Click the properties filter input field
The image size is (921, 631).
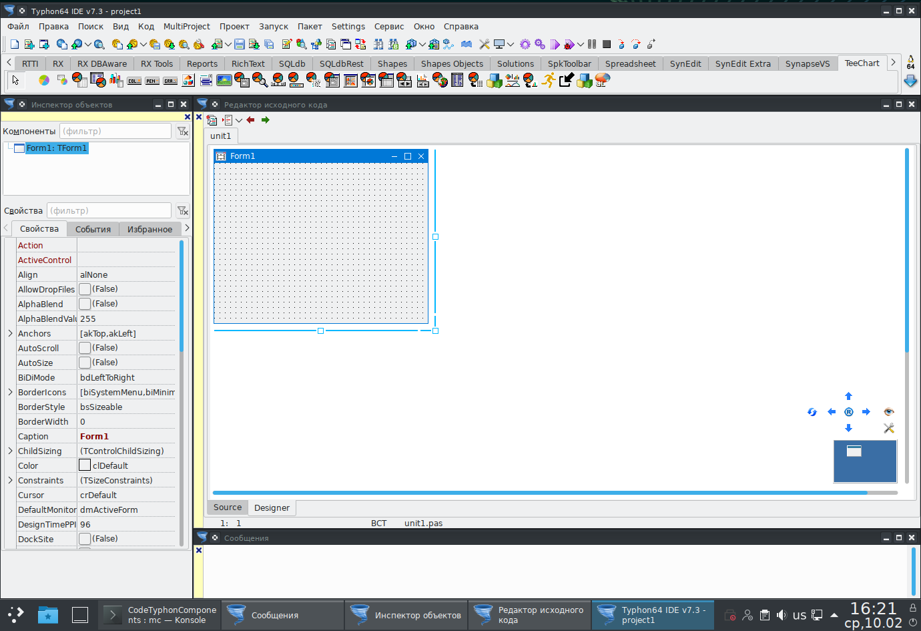[109, 211]
